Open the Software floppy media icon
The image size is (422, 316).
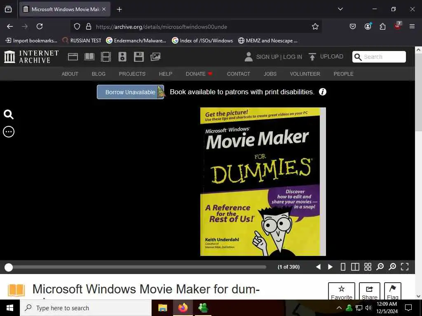pos(138,57)
